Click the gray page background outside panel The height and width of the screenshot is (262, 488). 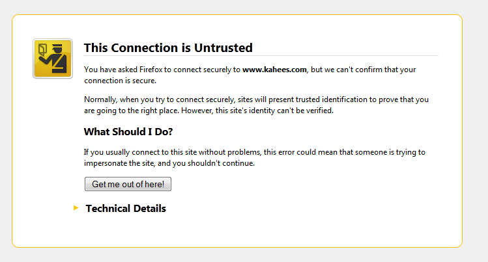point(475,131)
